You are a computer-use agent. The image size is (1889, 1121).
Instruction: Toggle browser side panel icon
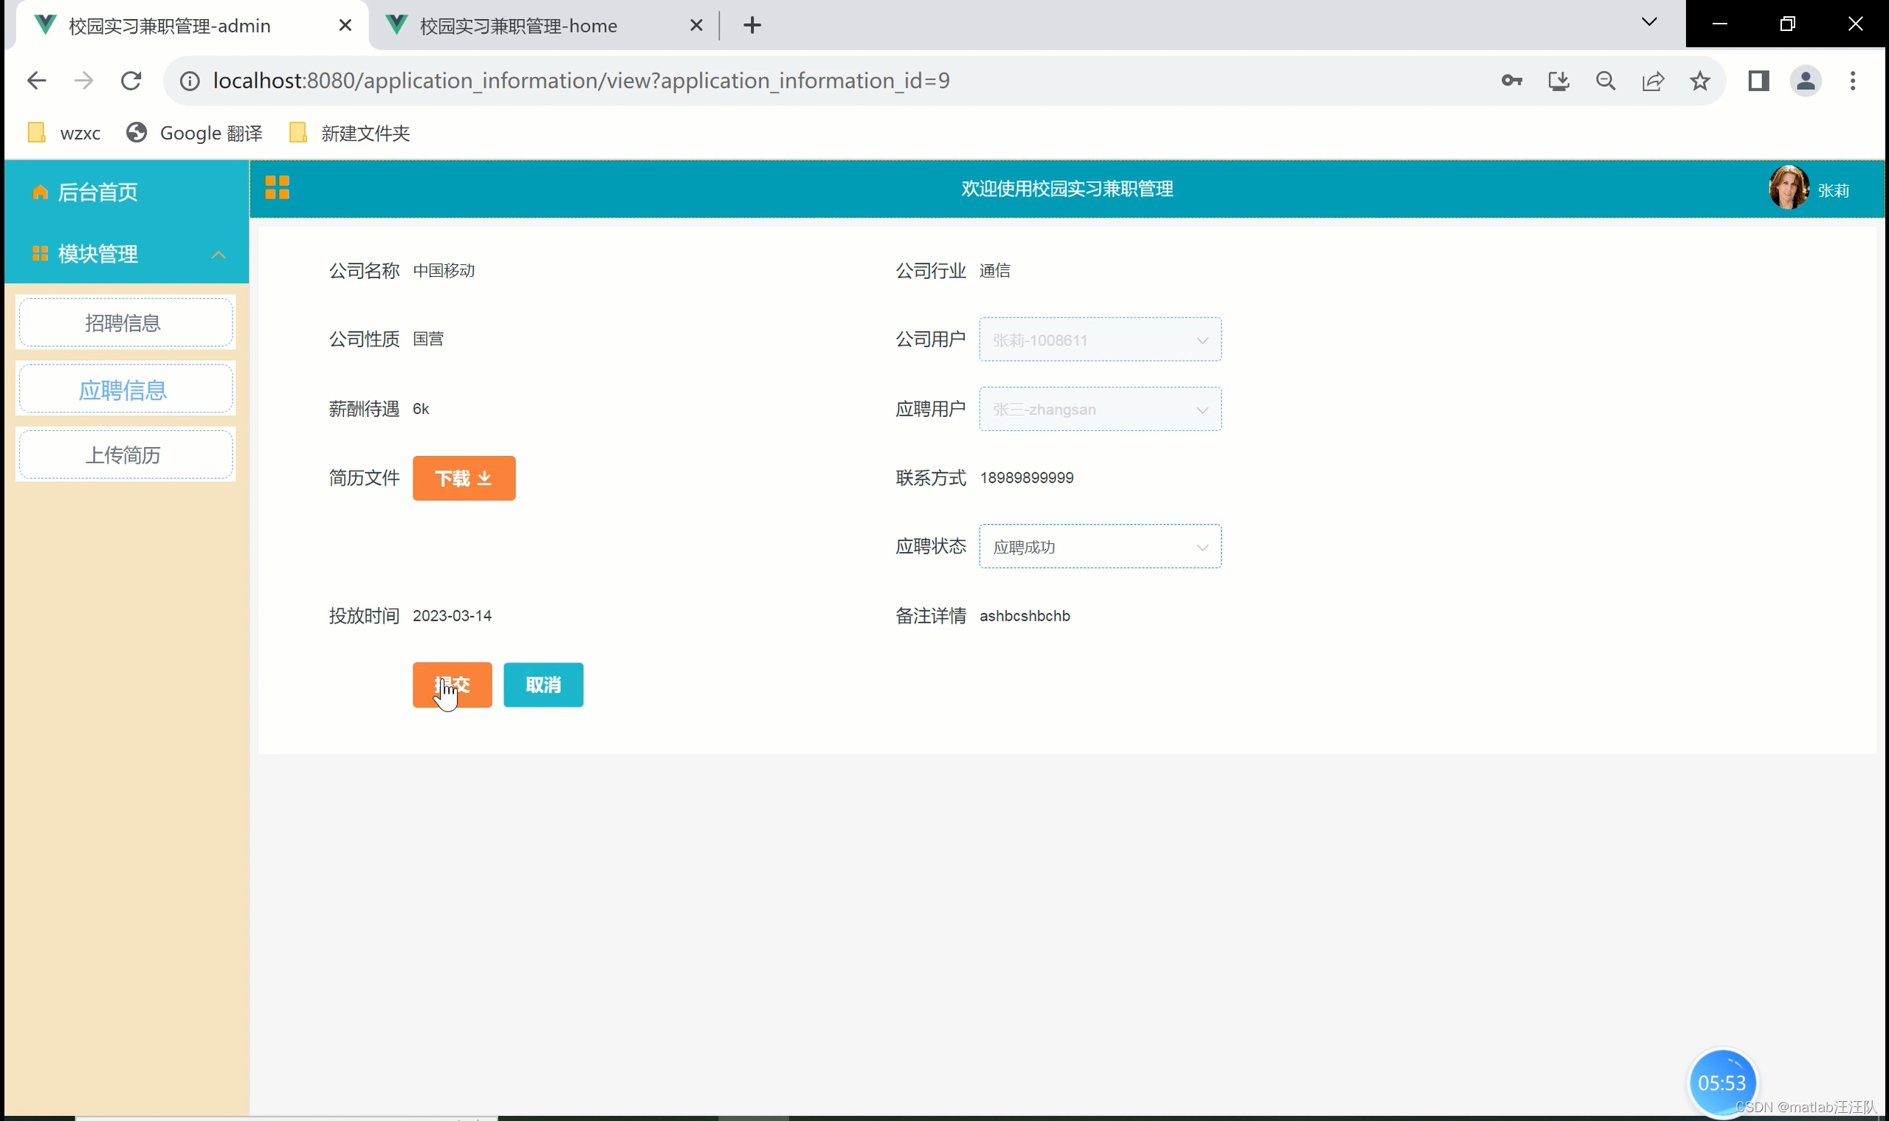1759,81
